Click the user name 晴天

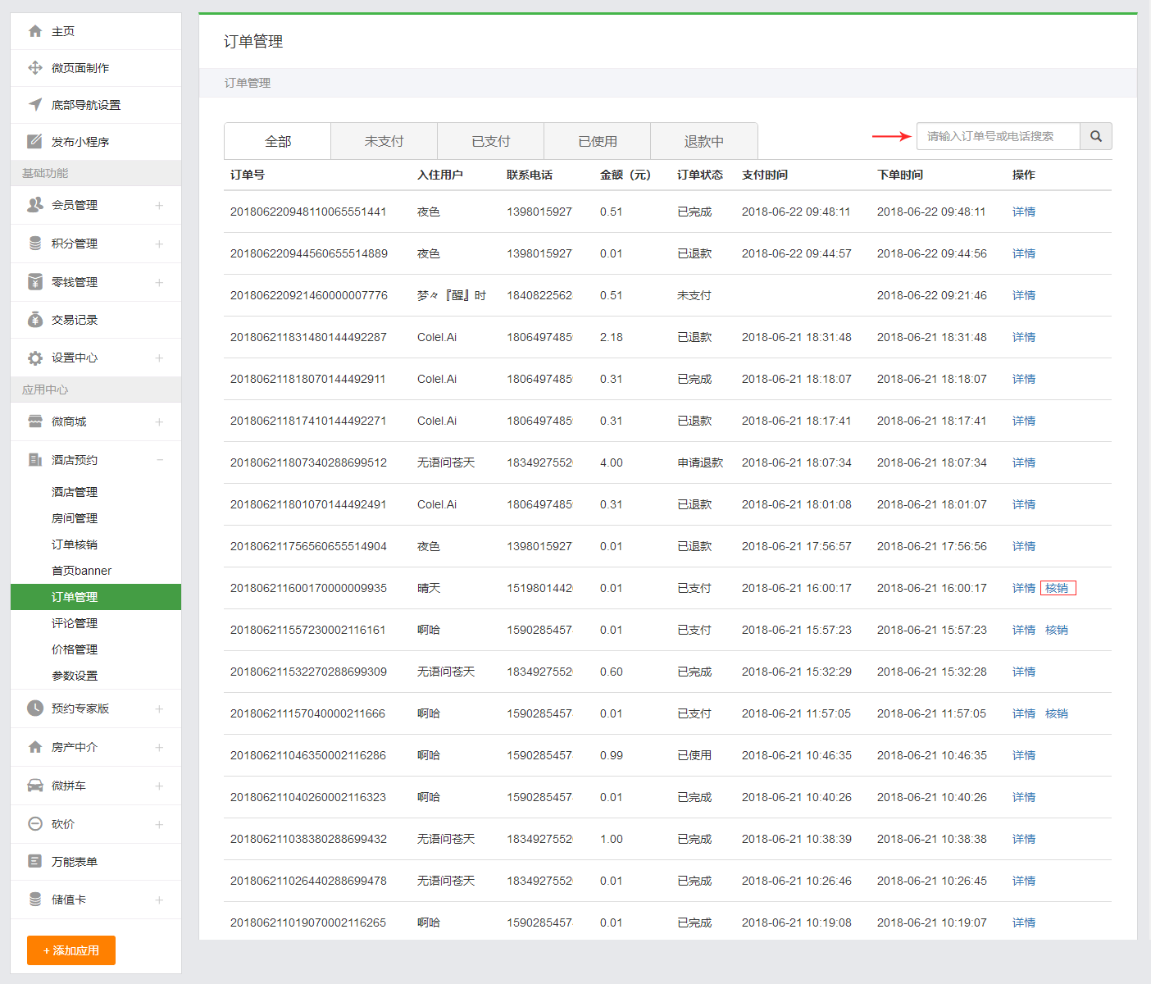[429, 588]
